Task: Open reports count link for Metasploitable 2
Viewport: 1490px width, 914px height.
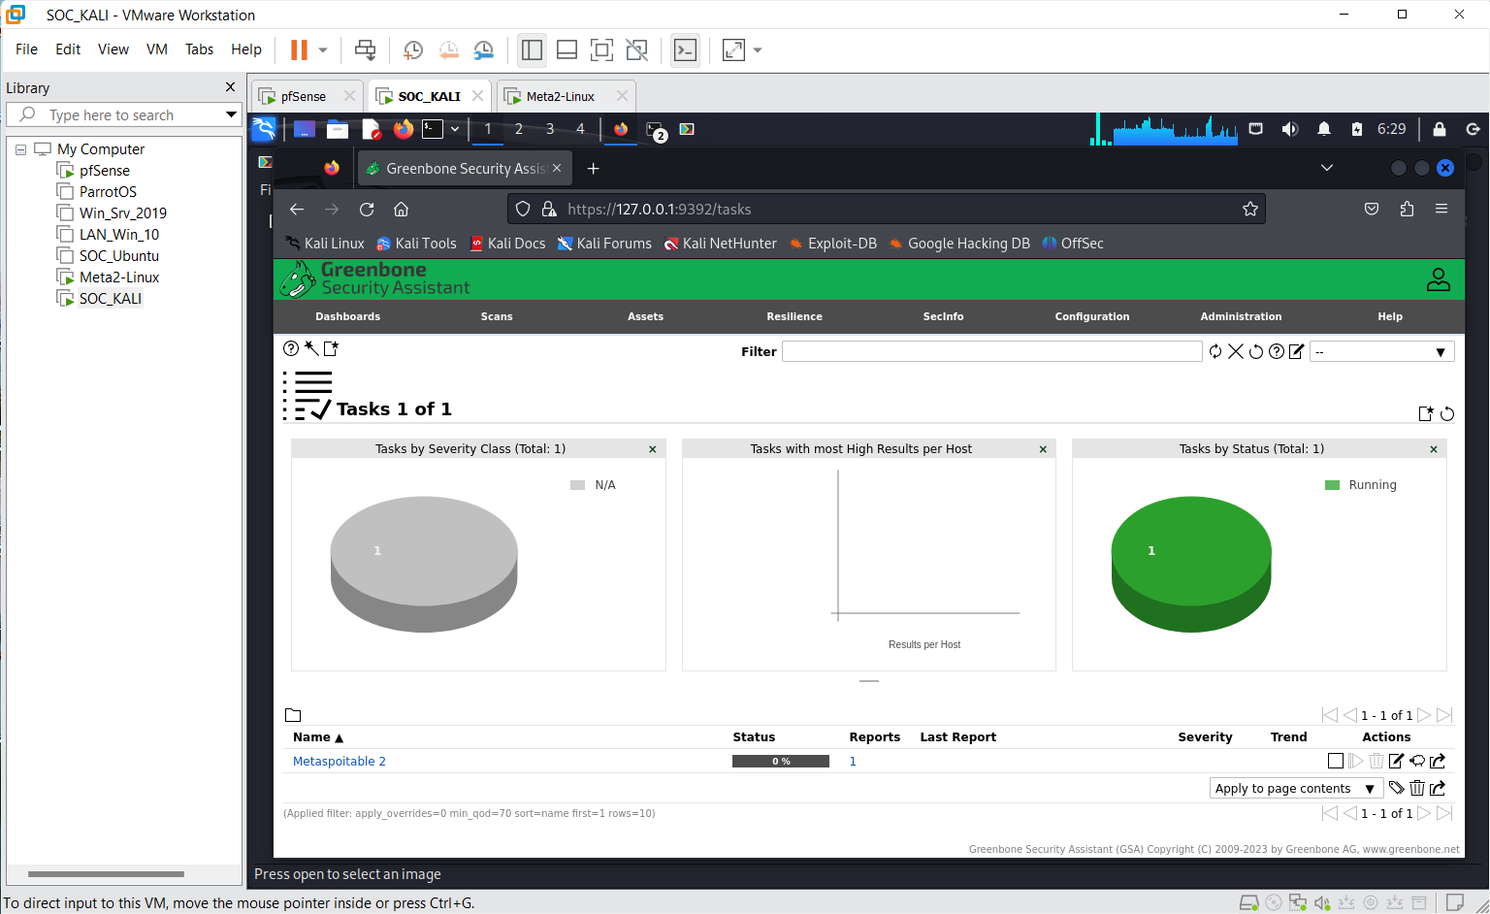Action: (x=853, y=761)
